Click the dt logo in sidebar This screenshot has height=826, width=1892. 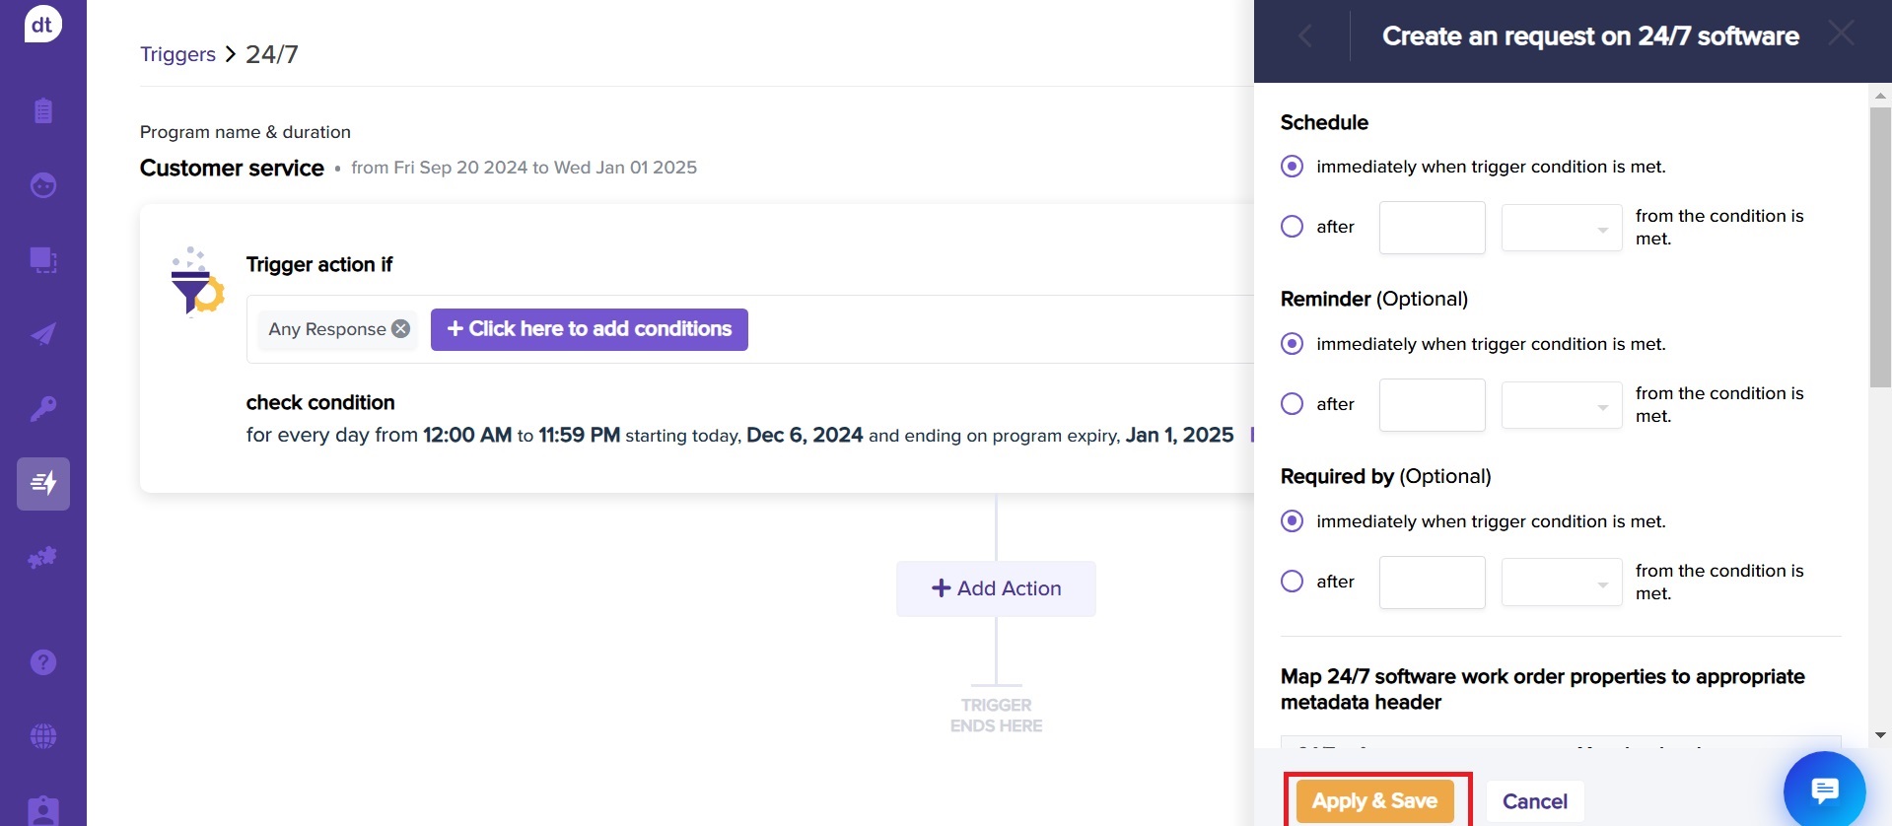[42, 25]
